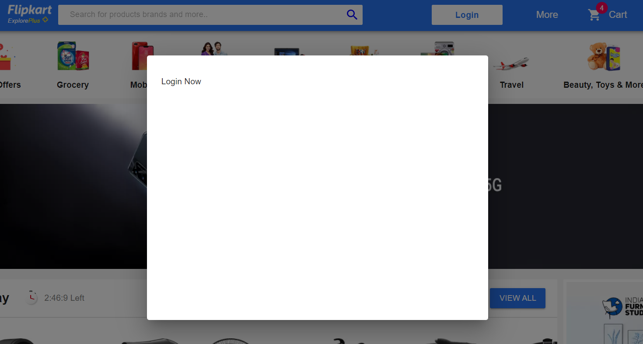Click the Flipkart logo
This screenshot has height=344, width=643.
coord(30,10)
